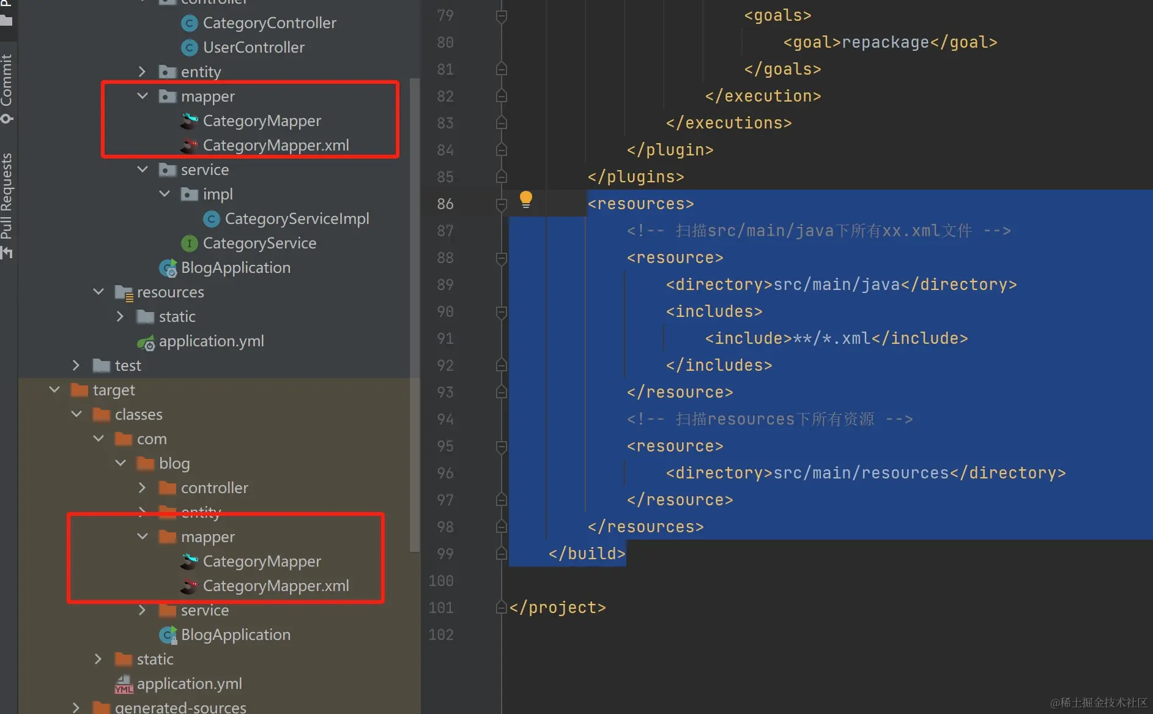The width and height of the screenshot is (1153, 714).
Task: Open the Pull Requests tool window tab
Action: click(7, 202)
